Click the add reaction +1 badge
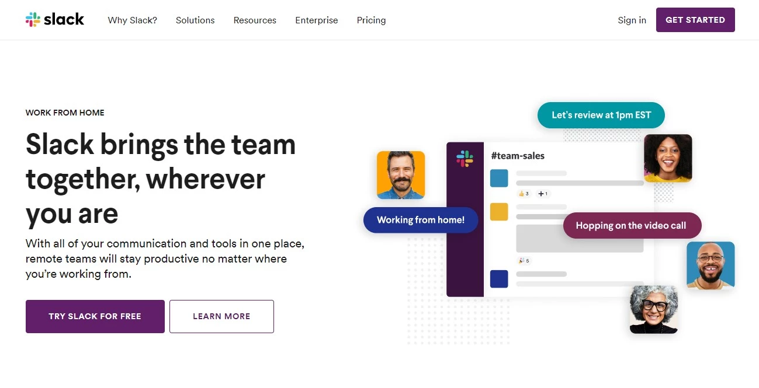 point(543,194)
